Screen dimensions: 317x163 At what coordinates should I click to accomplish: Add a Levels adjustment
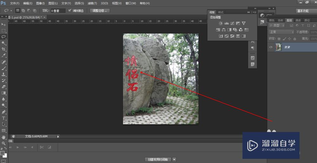(227, 23)
